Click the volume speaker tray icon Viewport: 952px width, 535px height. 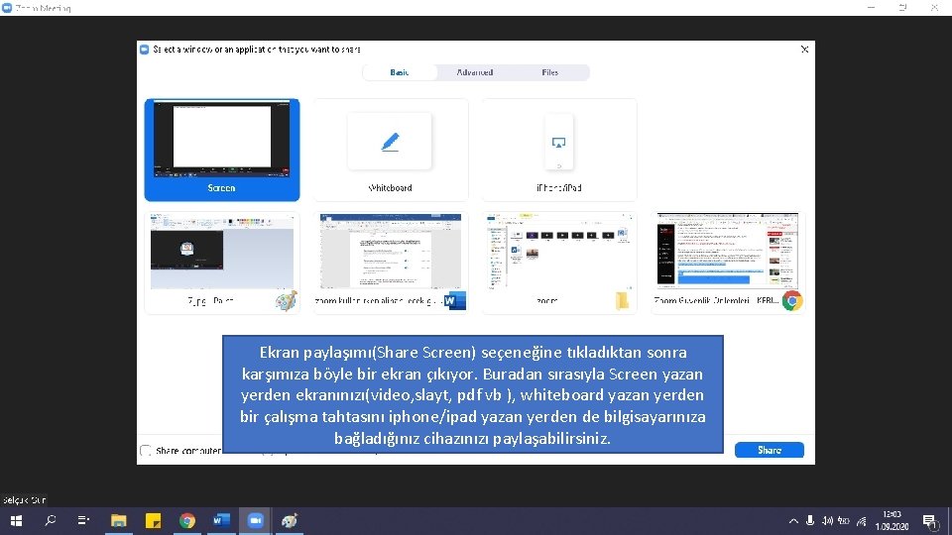827,521
